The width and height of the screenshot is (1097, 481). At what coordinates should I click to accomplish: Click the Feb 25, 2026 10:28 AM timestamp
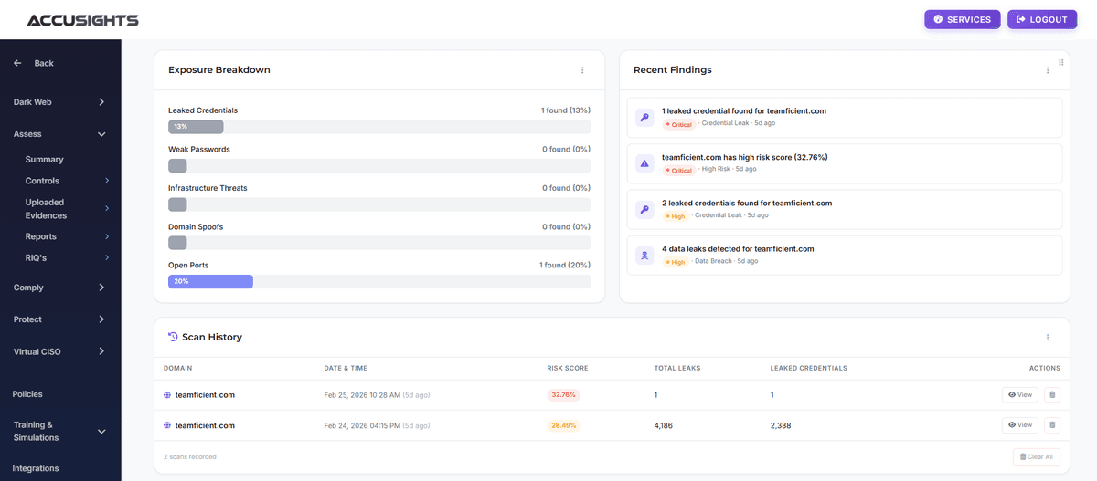(362, 395)
